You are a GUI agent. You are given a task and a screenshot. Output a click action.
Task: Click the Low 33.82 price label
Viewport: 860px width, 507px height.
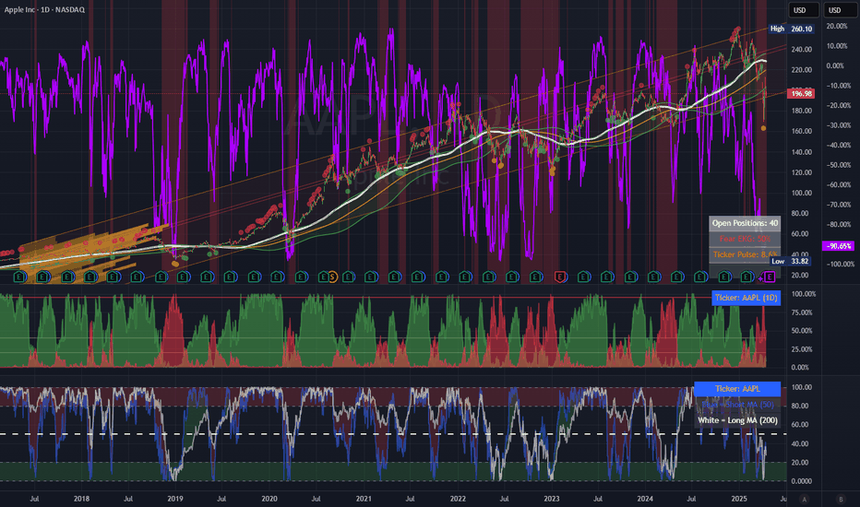[790, 261]
